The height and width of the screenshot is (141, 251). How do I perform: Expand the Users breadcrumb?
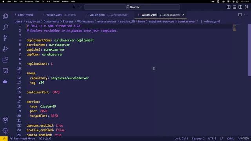pyautogui.click(x=18, y=22)
